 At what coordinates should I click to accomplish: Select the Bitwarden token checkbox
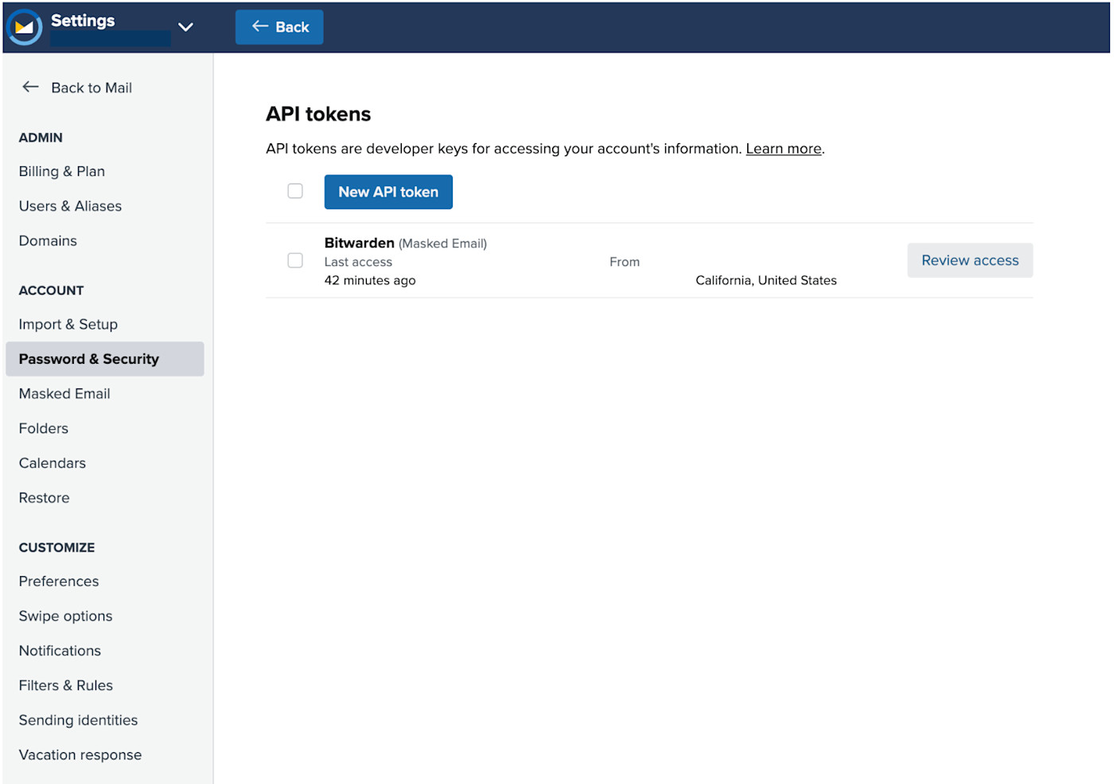tap(295, 260)
